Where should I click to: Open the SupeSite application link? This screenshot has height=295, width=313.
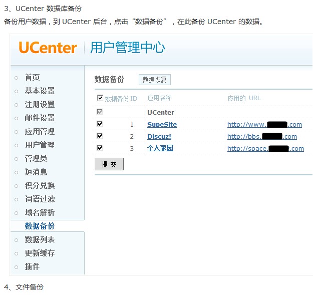click(162, 125)
